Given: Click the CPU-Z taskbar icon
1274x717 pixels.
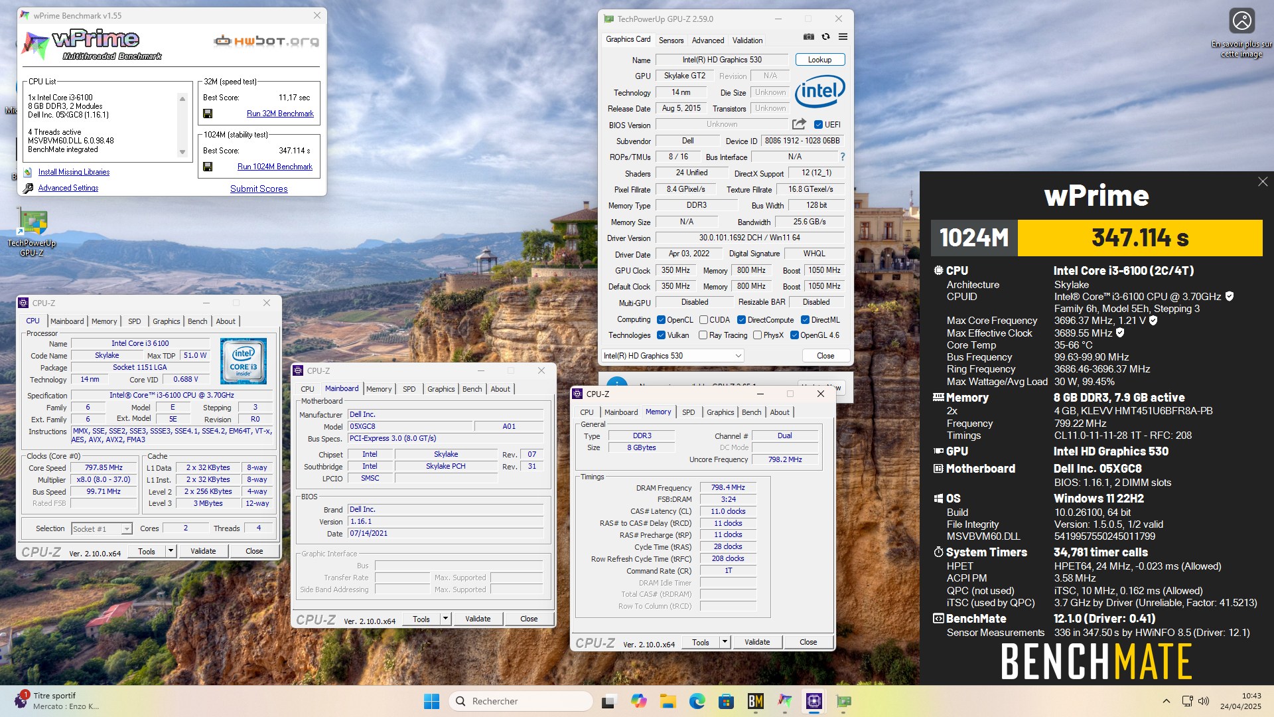Looking at the screenshot, I should coord(814,701).
